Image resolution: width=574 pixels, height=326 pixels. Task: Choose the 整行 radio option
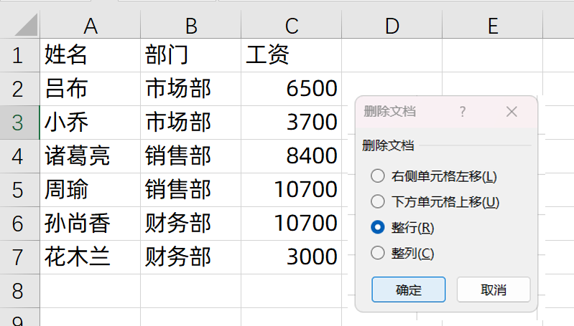(378, 227)
